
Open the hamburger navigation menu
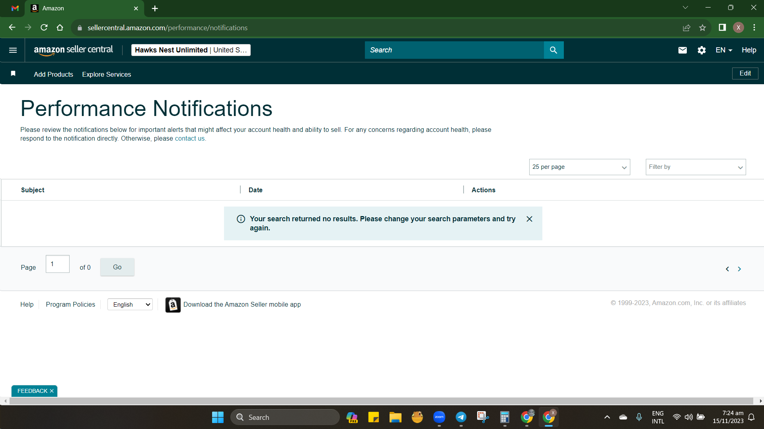13,50
